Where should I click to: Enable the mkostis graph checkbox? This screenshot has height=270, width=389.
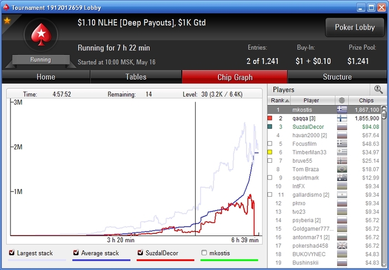pyautogui.click(x=204, y=253)
